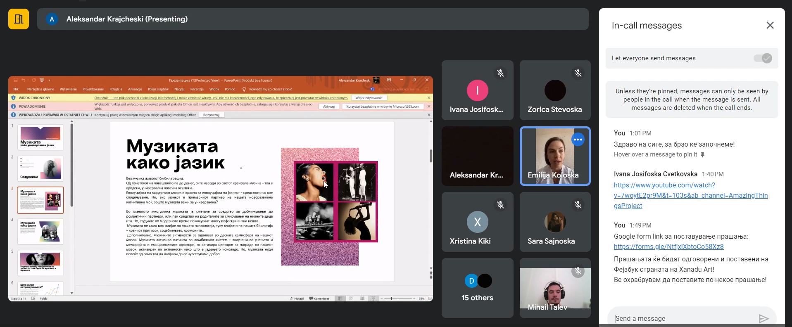Toggle Let everyone send messages switch

click(763, 58)
